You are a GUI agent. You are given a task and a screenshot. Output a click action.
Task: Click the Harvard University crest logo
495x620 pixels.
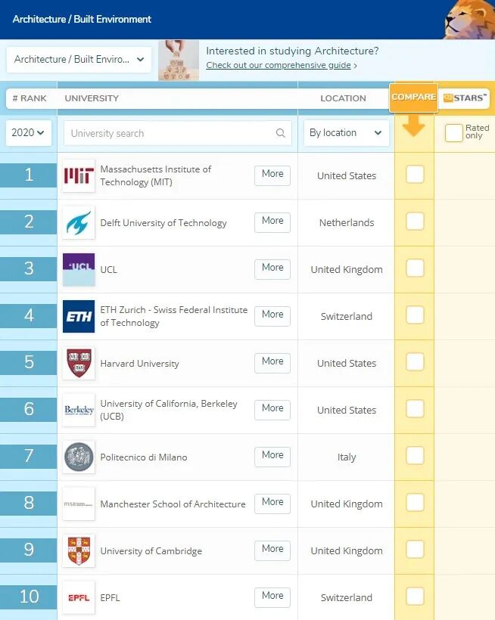pyautogui.click(x=79, y=363)
